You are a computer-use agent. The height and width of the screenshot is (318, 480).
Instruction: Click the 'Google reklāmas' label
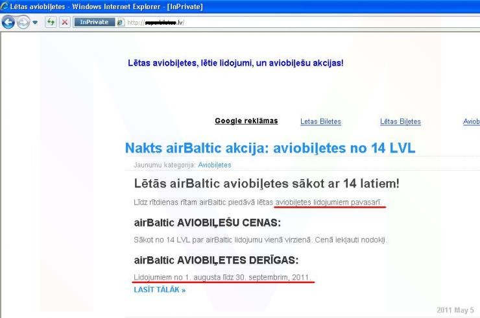tap(246, 121)
